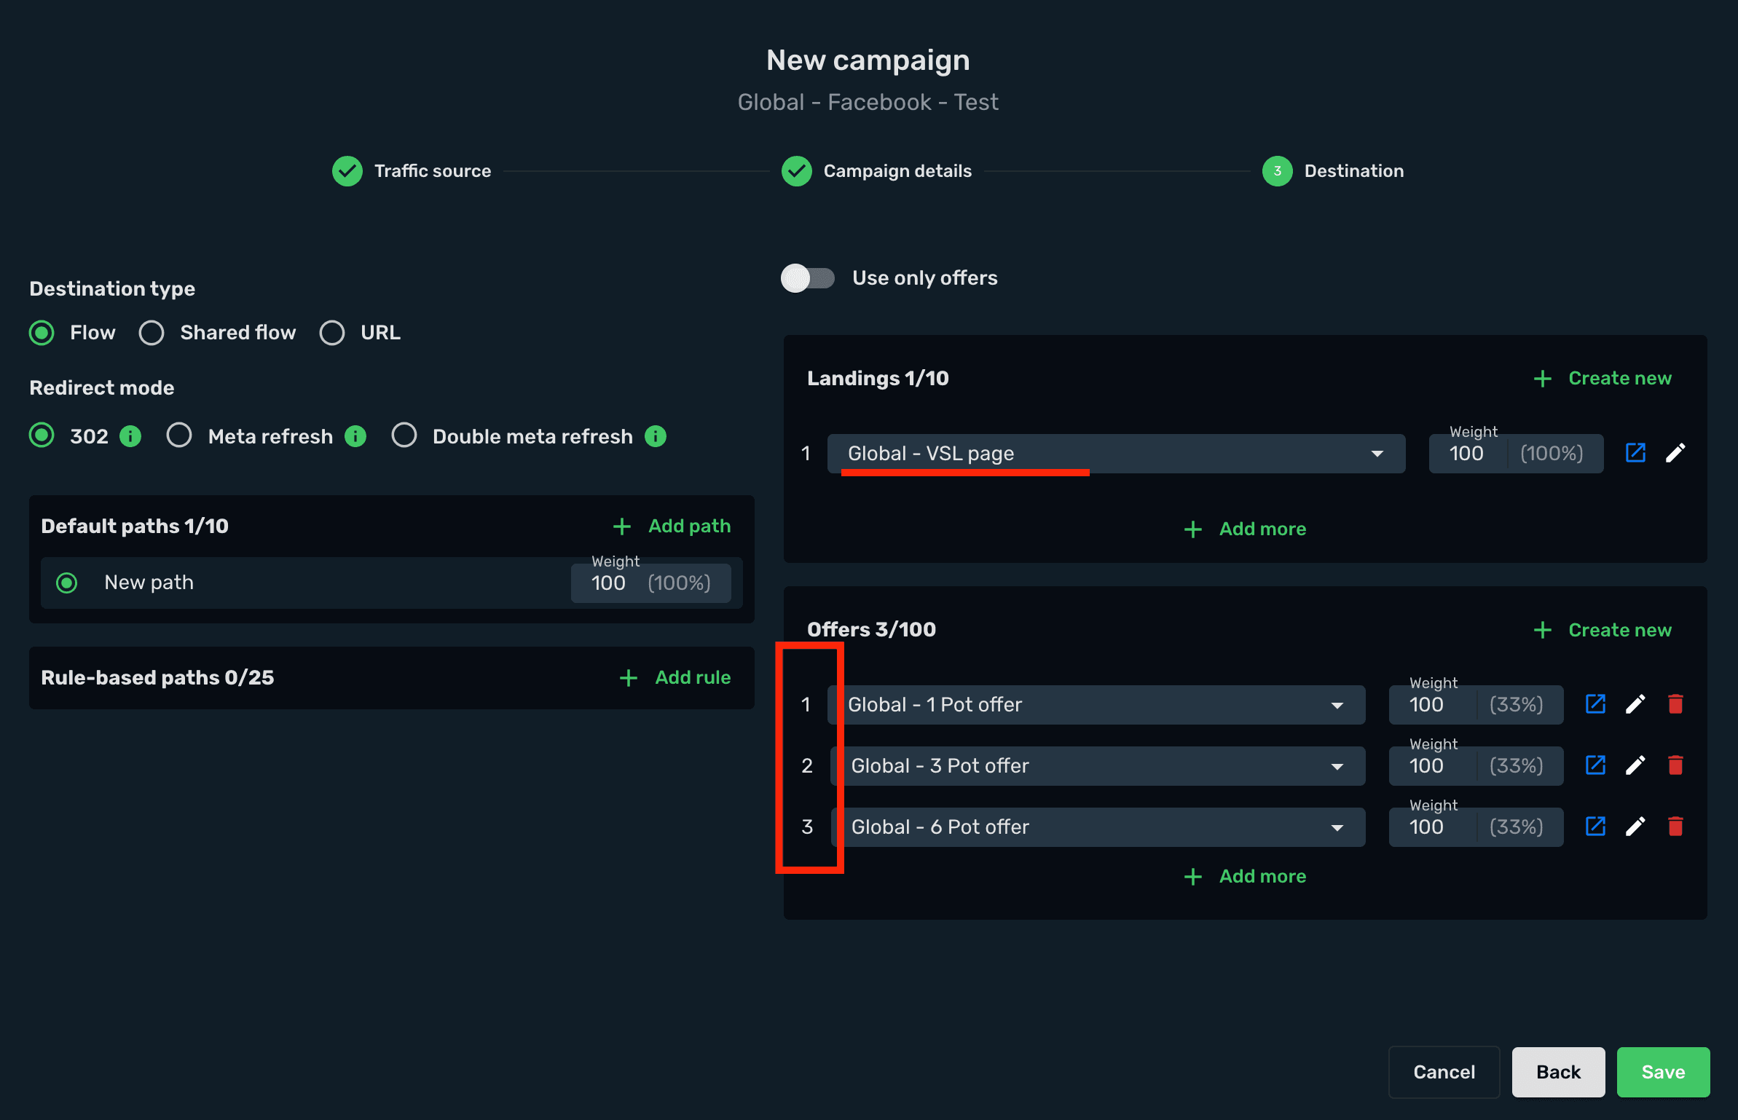Go to the Campaign details step
The height and width of the screenshot is (1120, 1738).
pyautogui.click(x=876, y=171)
